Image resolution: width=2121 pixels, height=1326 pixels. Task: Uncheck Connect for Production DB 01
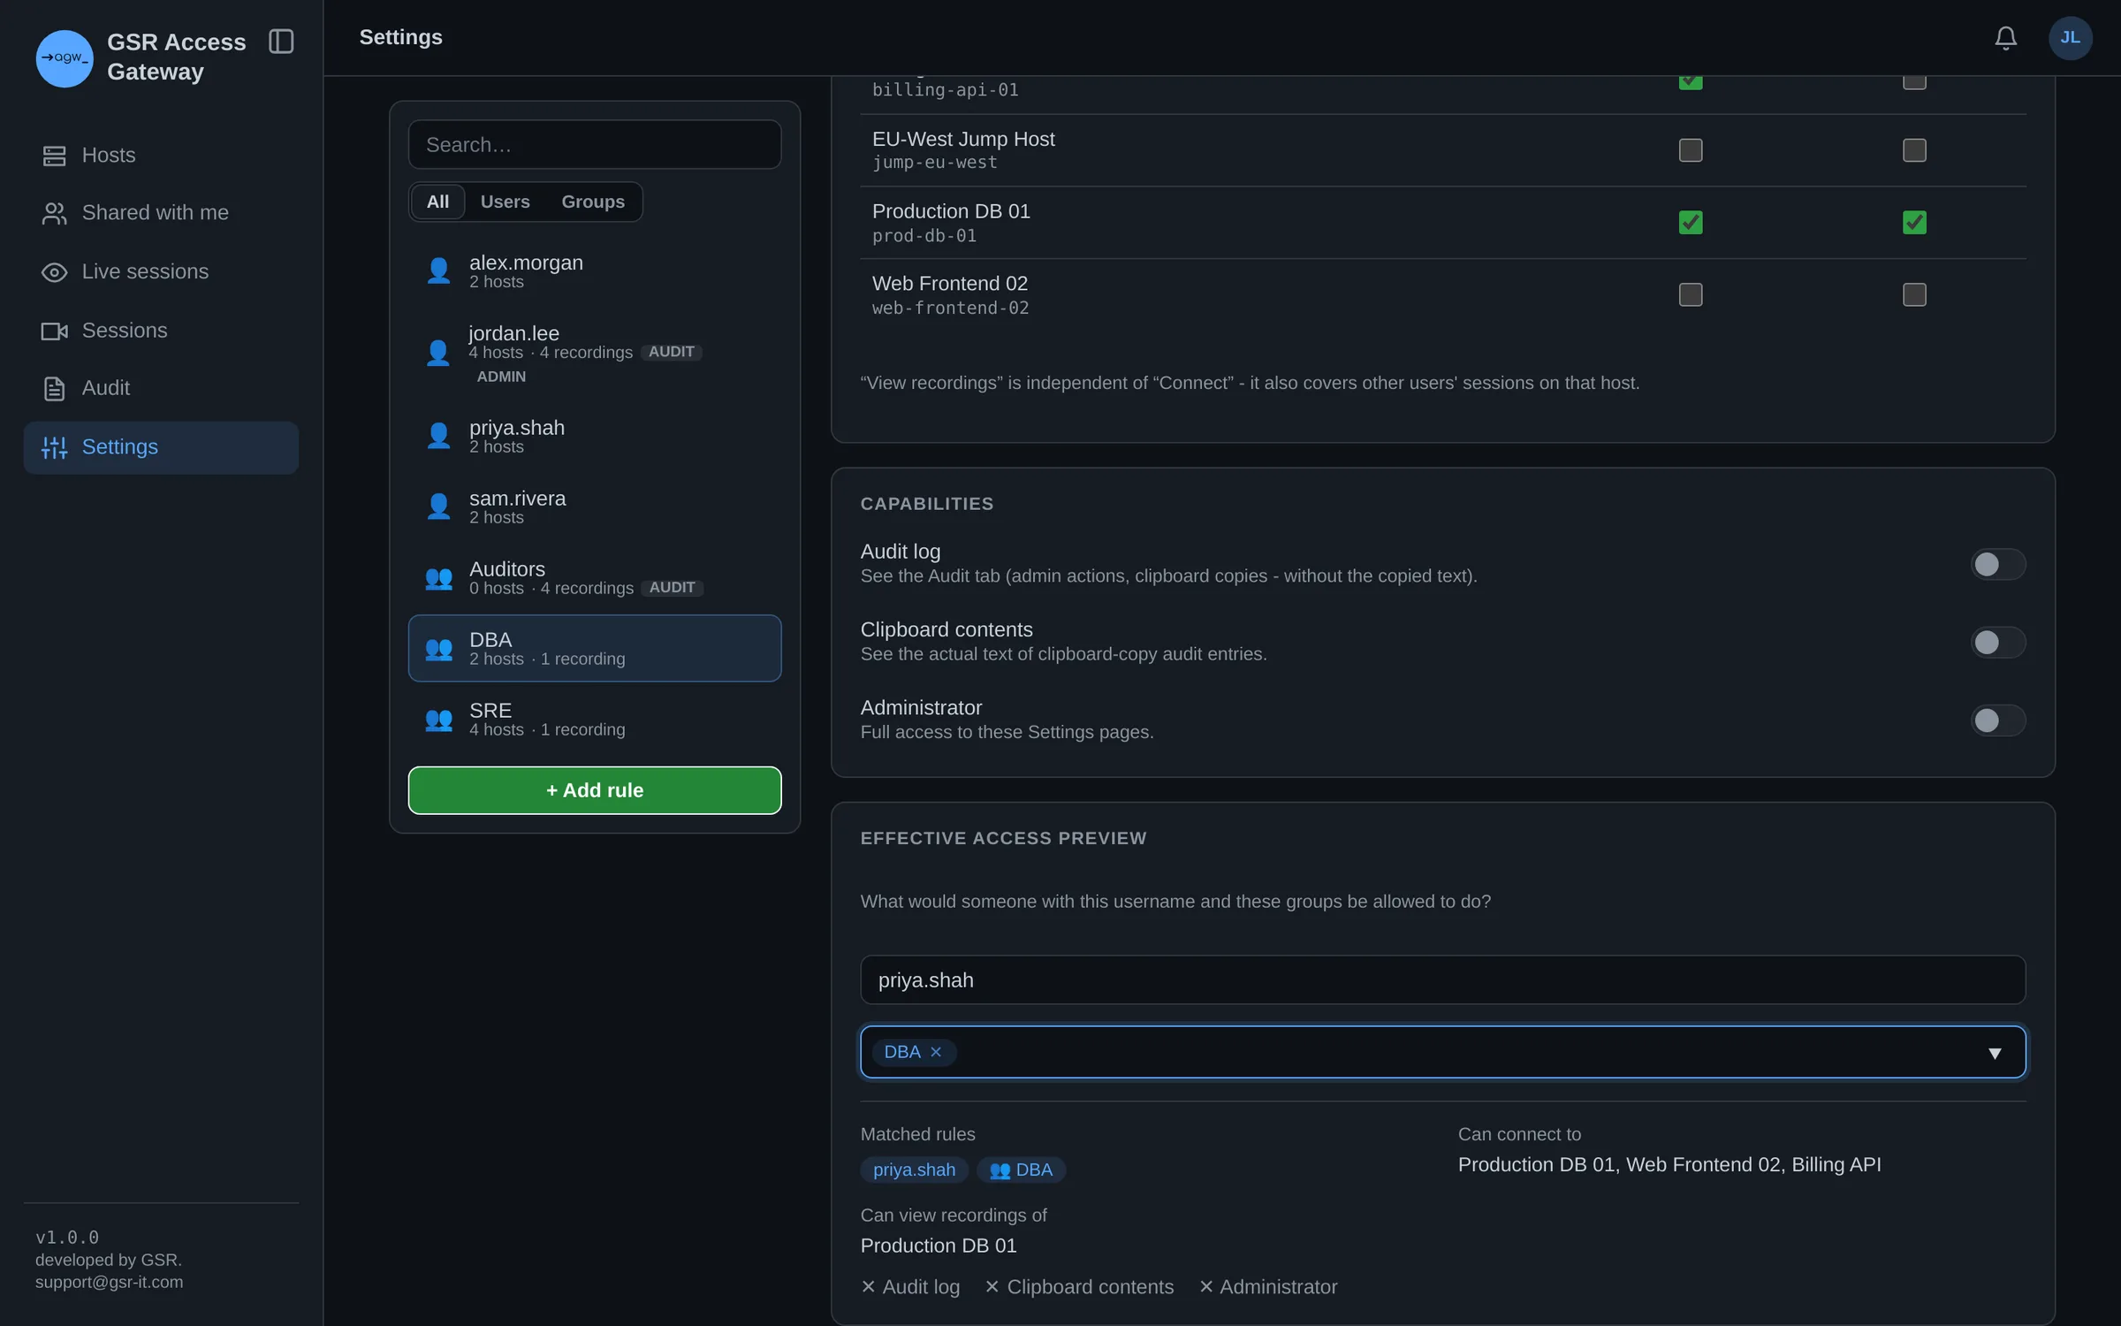pos(1691,223)
